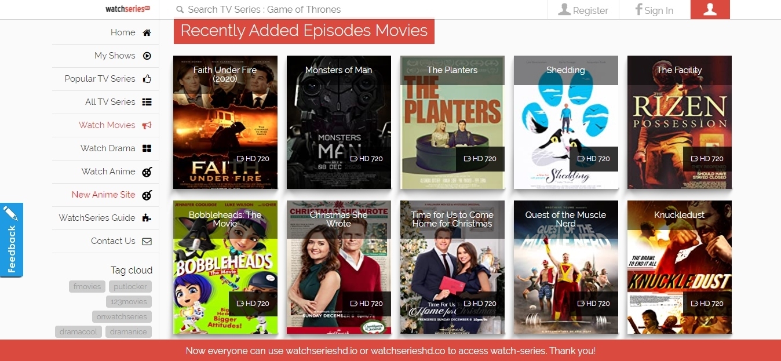Click the puzzle icon beside WatchSeries Guide
This screenshot has height=361, width=781.
click(147, 218)
